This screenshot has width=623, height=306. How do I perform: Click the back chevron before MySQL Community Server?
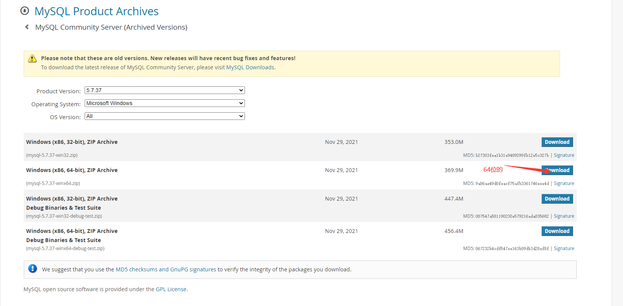[27, 27]
